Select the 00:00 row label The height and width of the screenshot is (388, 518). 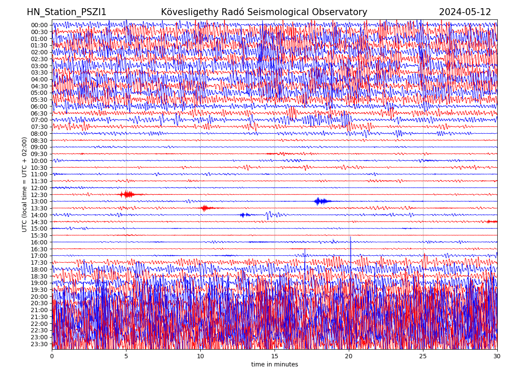[39, 25]
